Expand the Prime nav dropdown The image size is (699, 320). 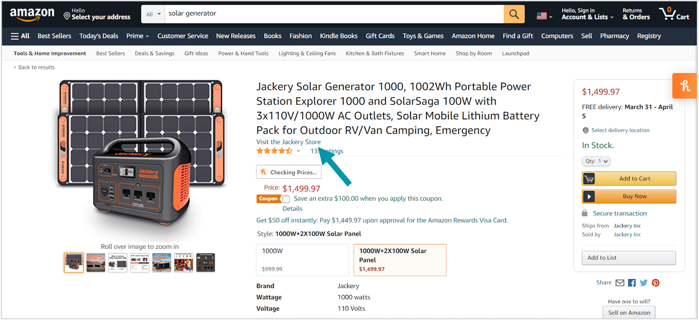tap(138, 36)
